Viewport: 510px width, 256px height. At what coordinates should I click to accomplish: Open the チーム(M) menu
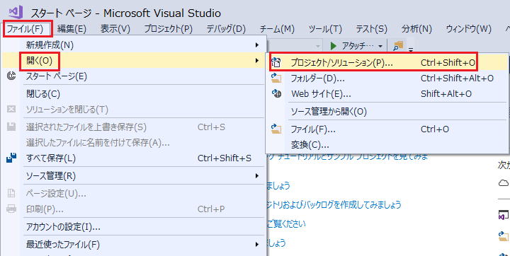(277, 28)
